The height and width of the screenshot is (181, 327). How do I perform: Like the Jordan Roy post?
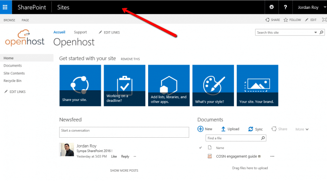click(x=114, y=156)
